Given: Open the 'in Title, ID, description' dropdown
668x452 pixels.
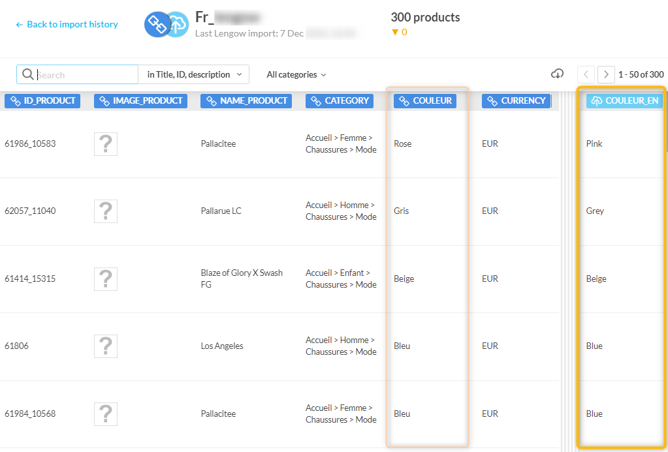Looking at the screenshot, I should [x=194, y=74].
